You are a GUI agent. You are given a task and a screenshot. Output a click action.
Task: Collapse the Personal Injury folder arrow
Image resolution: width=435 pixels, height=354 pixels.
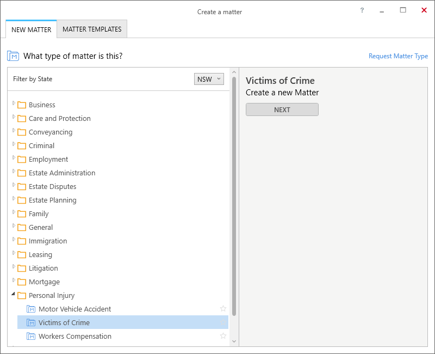14,294
